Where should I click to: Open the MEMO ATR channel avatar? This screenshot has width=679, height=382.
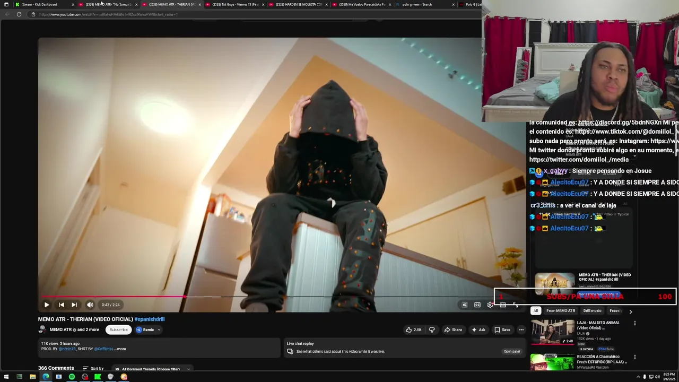42,329
